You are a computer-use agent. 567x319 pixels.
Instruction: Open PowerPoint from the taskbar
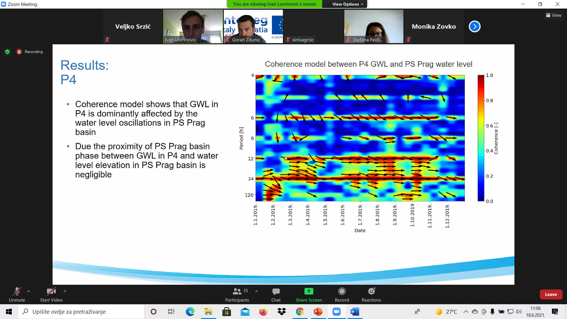pyautogui.click(x=318, y=312)
